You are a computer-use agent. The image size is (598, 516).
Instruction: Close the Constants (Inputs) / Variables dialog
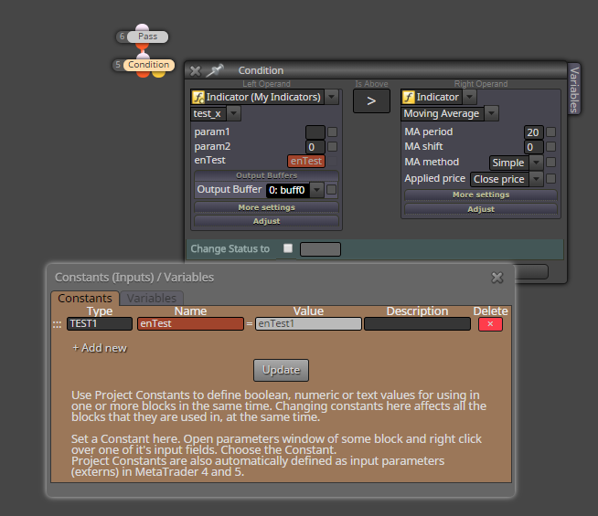tap(497, 278)
